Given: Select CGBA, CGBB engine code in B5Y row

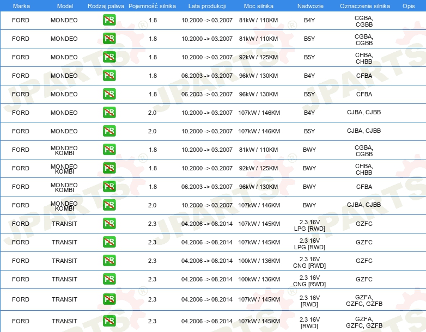Looking at the screenshot, I should (x=364, y=40).
